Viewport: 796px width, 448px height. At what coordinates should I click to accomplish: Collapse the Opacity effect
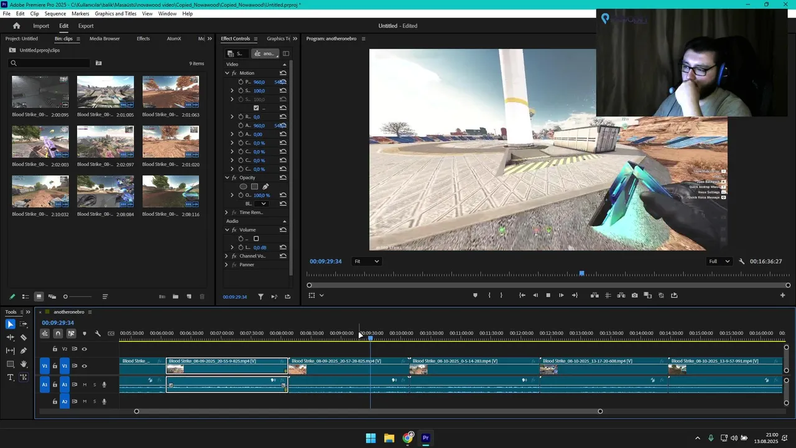227,177
